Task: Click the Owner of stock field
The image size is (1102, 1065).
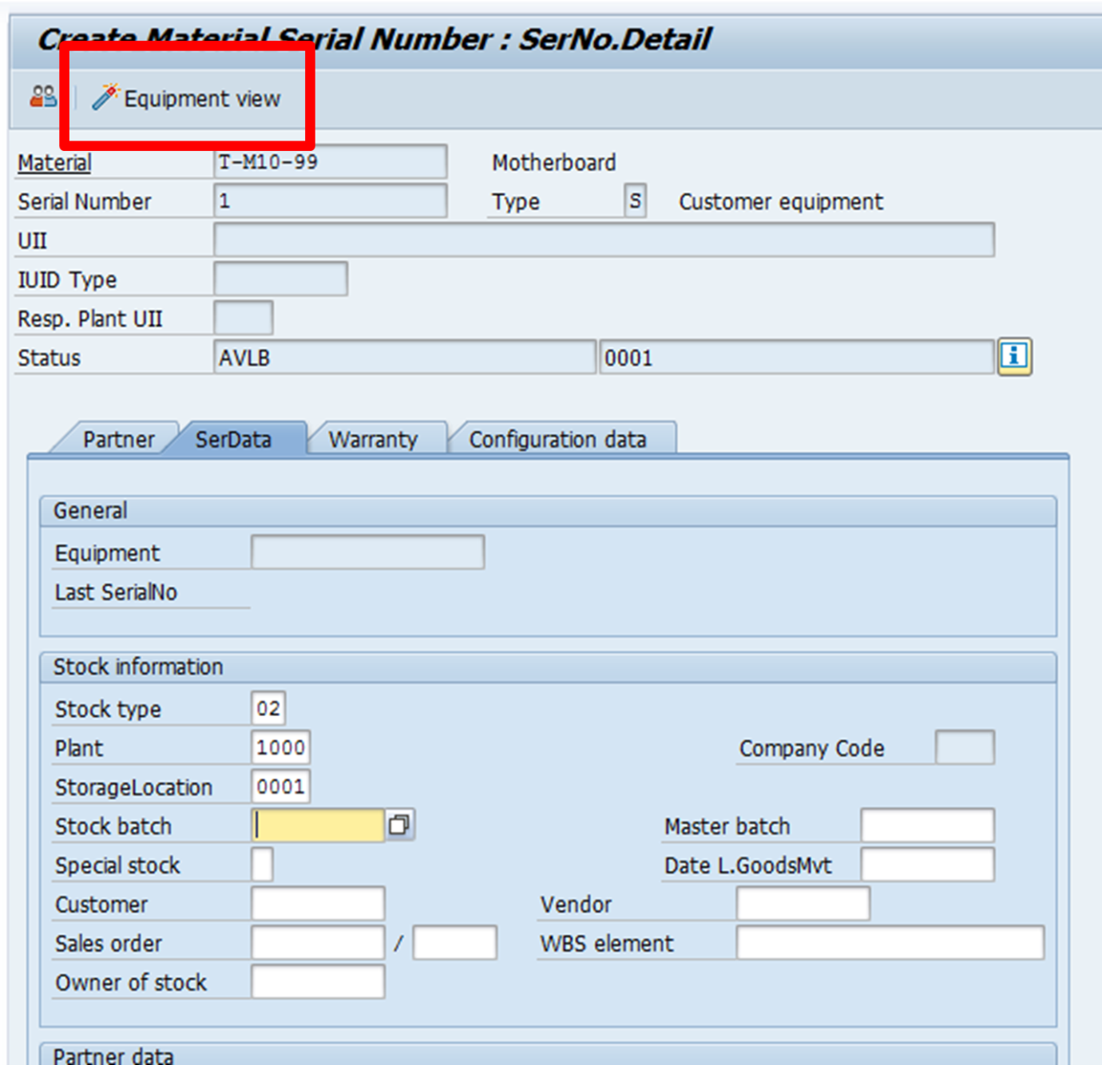Action: coord(318,982)
